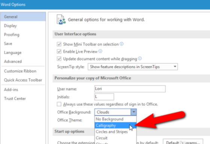Click the User name field containing Lori

(130, 89)
